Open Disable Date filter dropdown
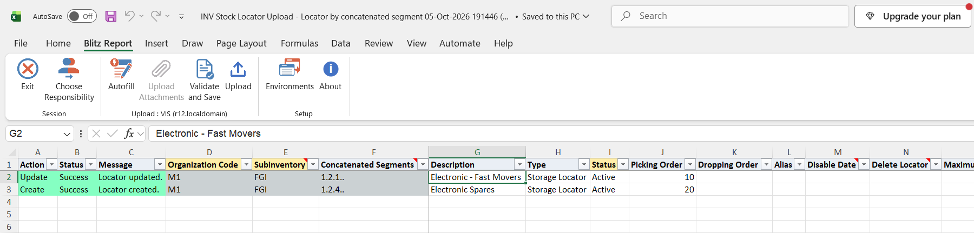Image resolution: width=974 pixels, height=233 pixels. (864, 164)
